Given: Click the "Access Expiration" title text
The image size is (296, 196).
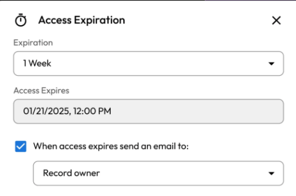Looking at the screenshot, I should click(82, 20).
